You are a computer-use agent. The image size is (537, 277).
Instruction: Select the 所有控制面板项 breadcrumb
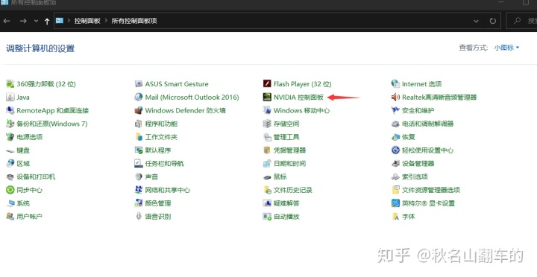tap(134, 21)
